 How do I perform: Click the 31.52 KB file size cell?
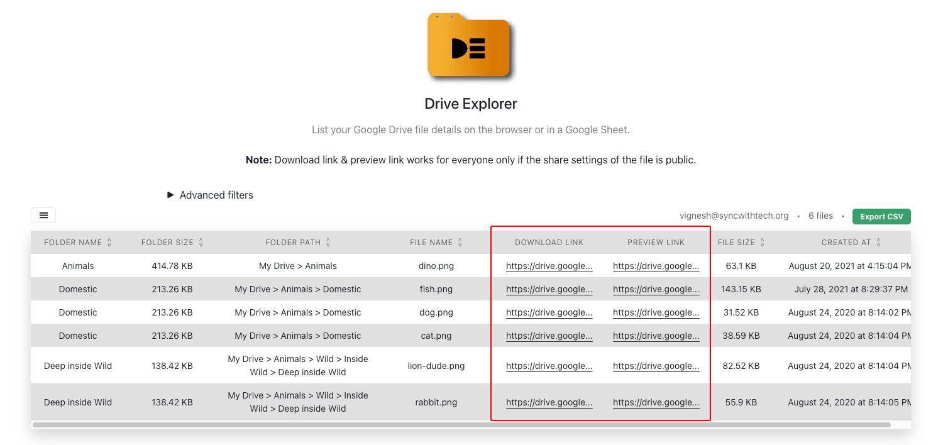point(741,312)
